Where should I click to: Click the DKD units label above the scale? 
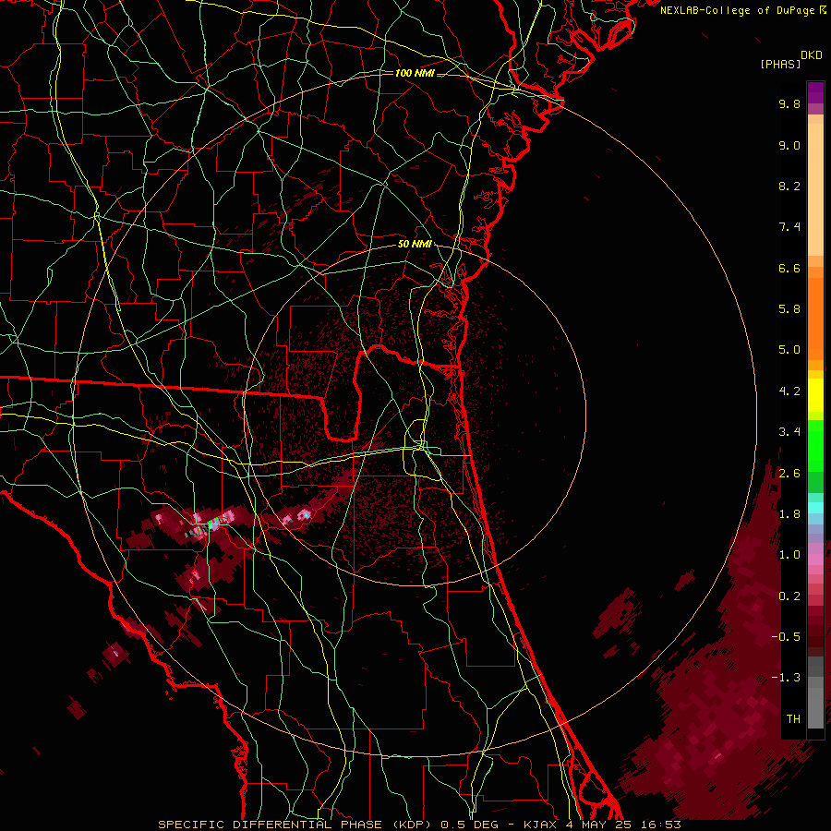point(811,55)
